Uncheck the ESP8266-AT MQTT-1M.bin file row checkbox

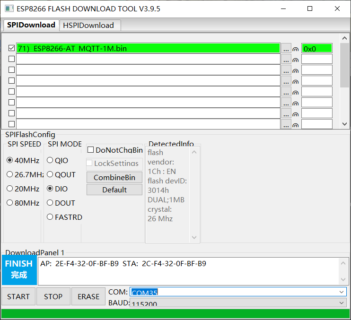click(x=11, y=48)
